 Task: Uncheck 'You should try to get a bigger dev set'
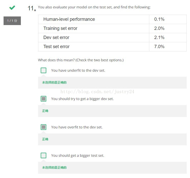43,99
